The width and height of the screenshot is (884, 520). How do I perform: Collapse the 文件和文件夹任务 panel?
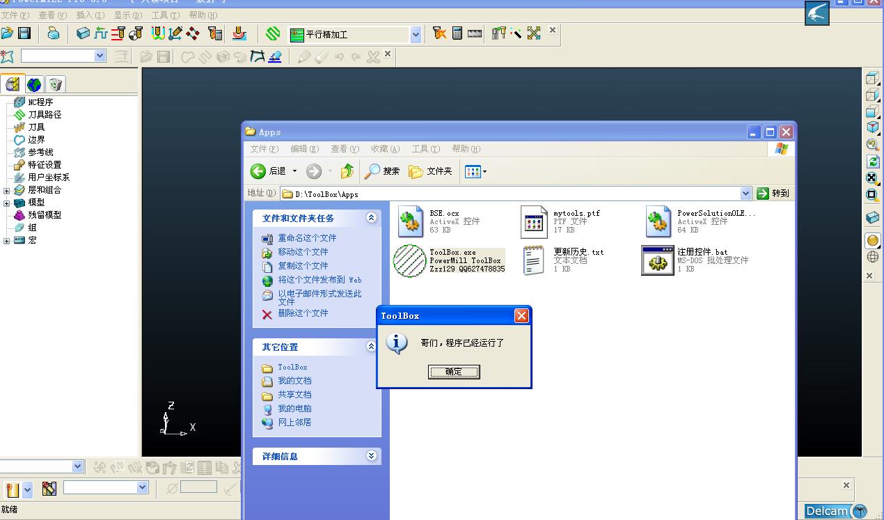(372, 218)
